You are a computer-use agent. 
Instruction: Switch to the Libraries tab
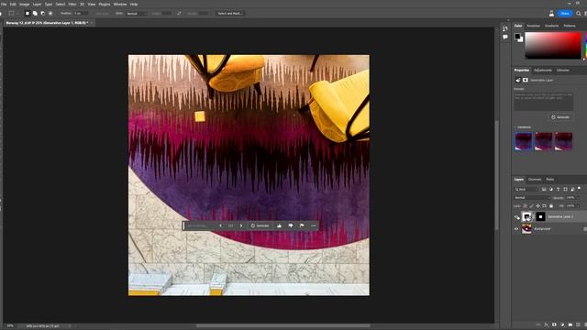point(562,71)
